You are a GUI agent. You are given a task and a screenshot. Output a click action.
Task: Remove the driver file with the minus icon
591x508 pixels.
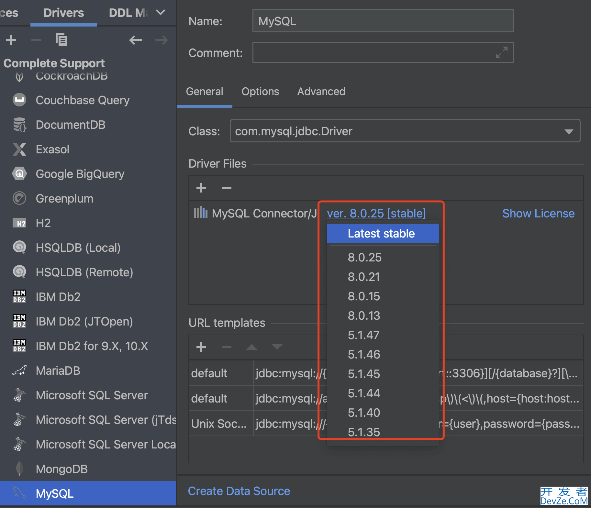226,188
